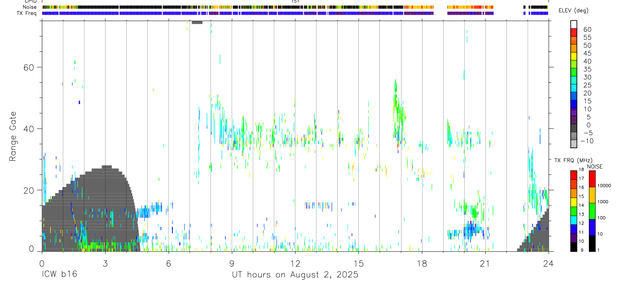The width and height of the screenshot is (617, 285).
Task: Click the x-axis tick label "24"
Action: (549, 263)
